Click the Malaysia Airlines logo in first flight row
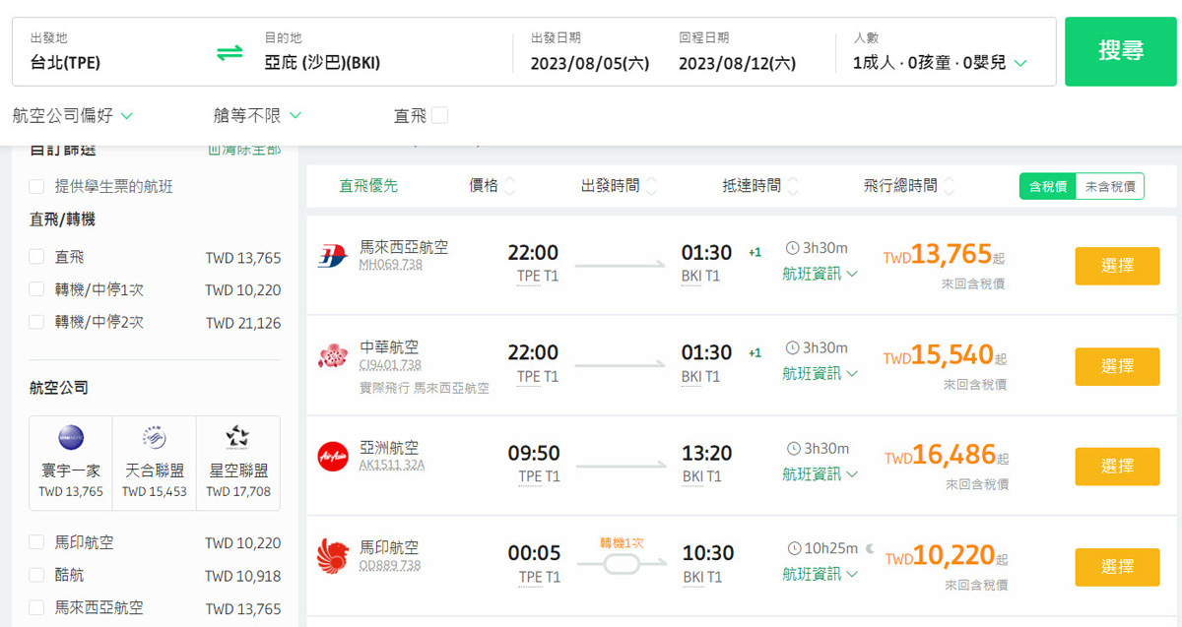The image size is (1182, 627). click(x=332, y=257)
